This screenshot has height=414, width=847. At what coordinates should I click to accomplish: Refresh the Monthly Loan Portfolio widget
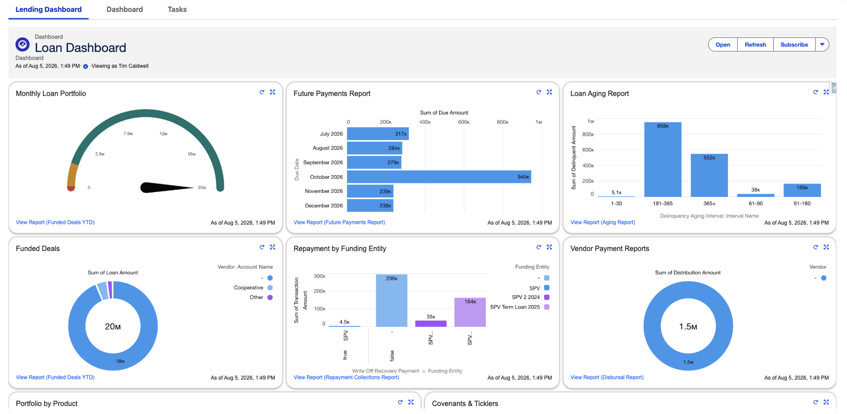262,92
